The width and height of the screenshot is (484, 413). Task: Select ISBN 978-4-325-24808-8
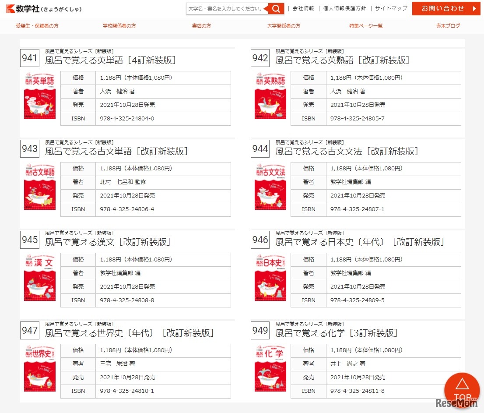127,300
